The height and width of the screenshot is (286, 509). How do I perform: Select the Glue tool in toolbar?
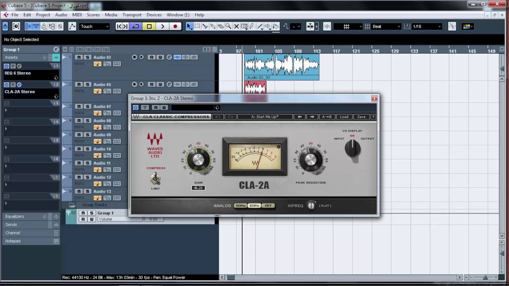coord(213,27)
